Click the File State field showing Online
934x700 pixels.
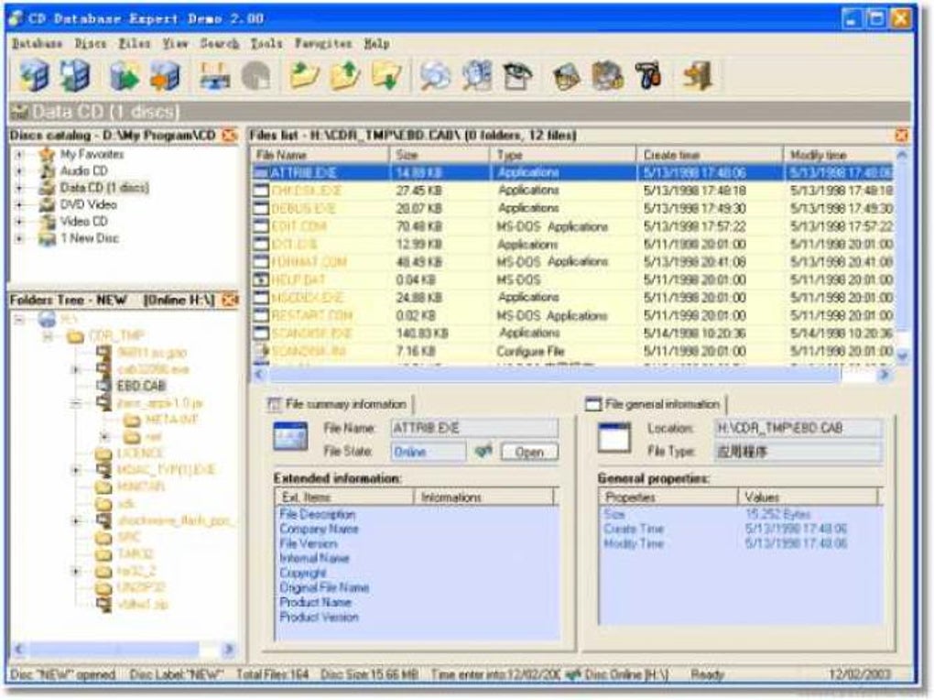[429, 452]
